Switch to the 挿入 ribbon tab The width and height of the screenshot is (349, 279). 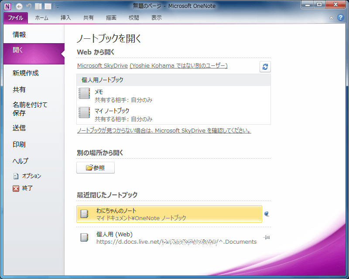click(x=66, y=18)
